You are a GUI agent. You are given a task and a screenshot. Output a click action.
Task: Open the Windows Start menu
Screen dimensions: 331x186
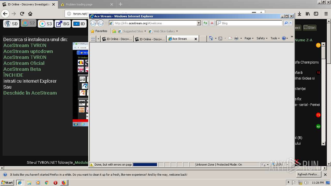point(7,182)
